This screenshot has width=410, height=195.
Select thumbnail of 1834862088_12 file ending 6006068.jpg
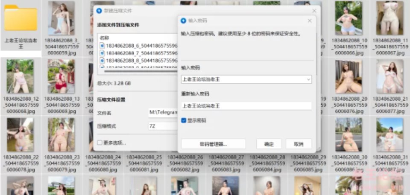pos(20,76)
